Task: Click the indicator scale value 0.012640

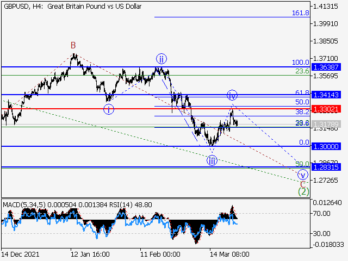Action: click(x=327, y=203)
